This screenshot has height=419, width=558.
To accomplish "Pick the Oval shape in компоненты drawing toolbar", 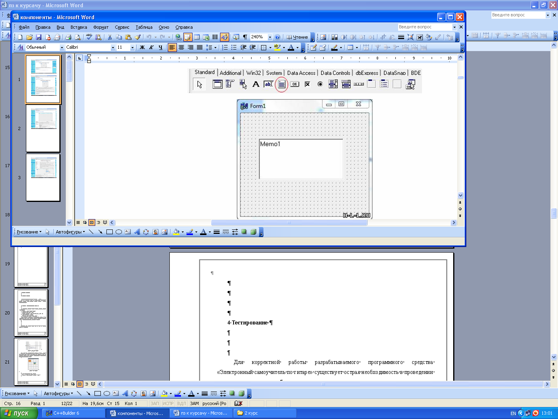I will click(x=119, y=232).
